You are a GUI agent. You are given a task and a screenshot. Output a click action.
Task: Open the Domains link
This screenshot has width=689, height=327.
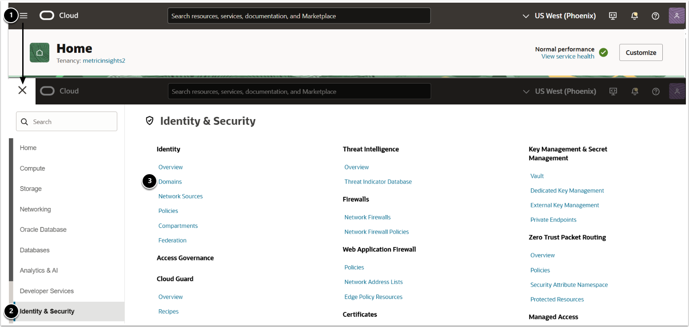[170, 182]
